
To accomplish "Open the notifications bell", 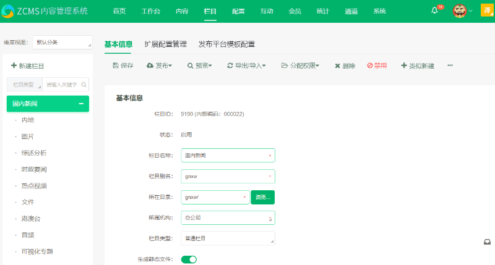I will [x=435, y=11].
